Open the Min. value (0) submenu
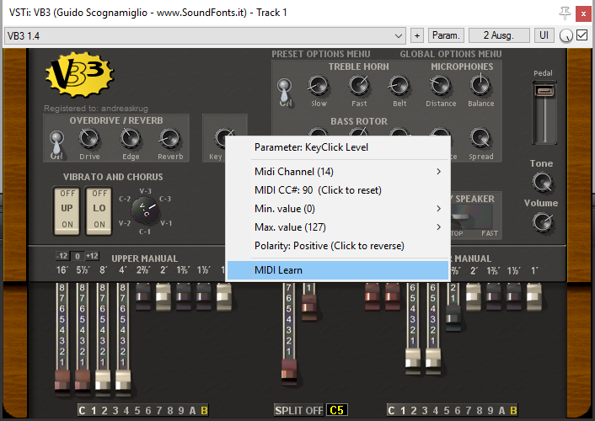The height and width of the screenshot is (421, 595). [x=338, y=209]
